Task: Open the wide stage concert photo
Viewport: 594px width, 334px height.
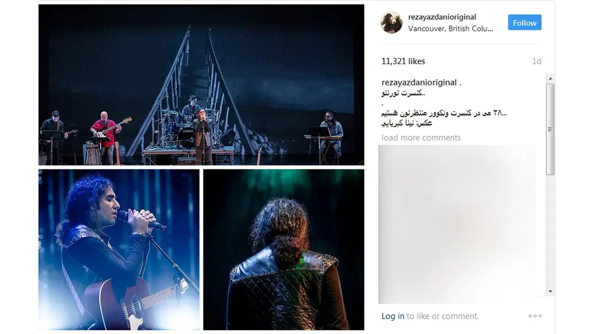Action: tap(201, 85)
